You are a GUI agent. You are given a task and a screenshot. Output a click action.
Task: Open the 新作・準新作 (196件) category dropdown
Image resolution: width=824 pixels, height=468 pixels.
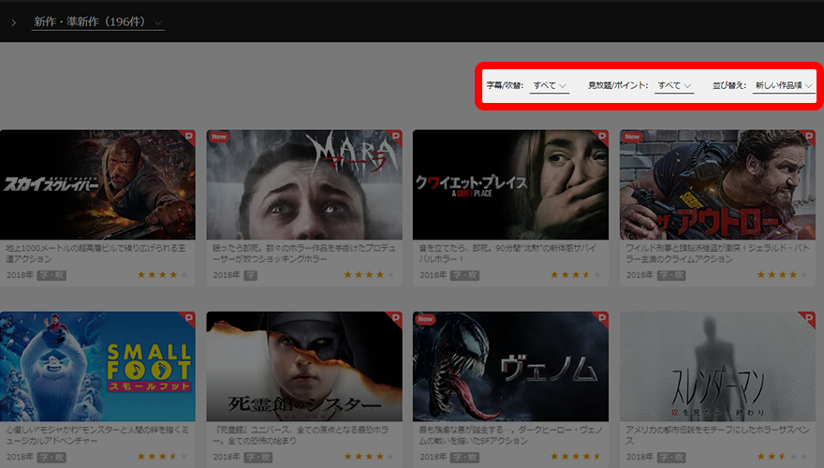point(97,22)
